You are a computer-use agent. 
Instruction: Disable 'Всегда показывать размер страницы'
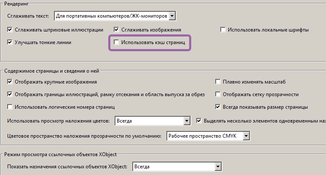pyautogui.click(x=218, y=107)
